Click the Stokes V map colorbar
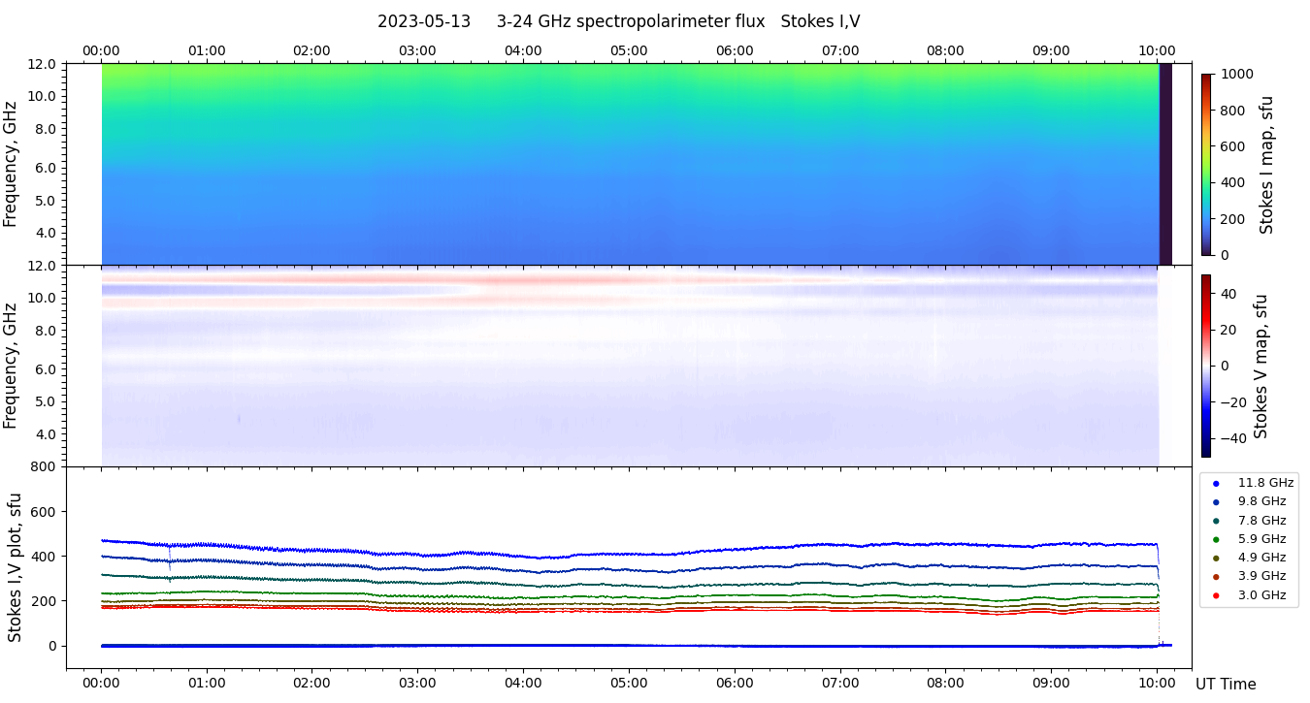Image resolution: width=1310 pixels, height=703 pixels. click(x=1206, y=366)
